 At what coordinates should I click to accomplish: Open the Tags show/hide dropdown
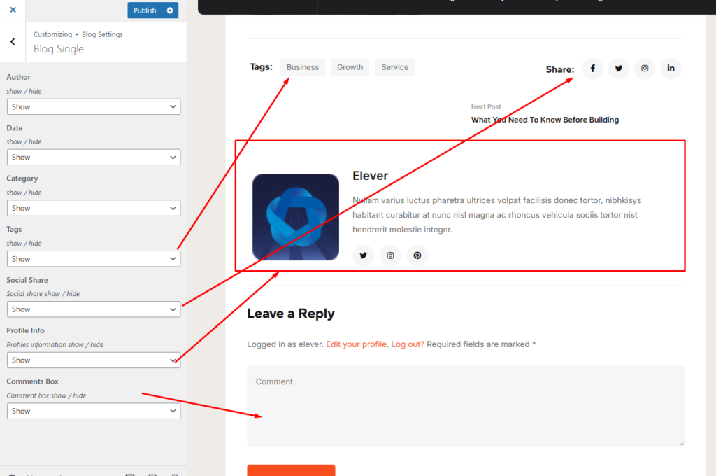(94, 259)
